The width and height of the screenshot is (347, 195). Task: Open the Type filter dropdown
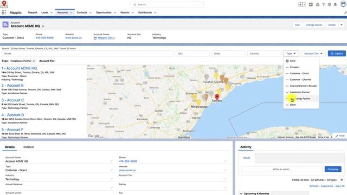(291, 54)
